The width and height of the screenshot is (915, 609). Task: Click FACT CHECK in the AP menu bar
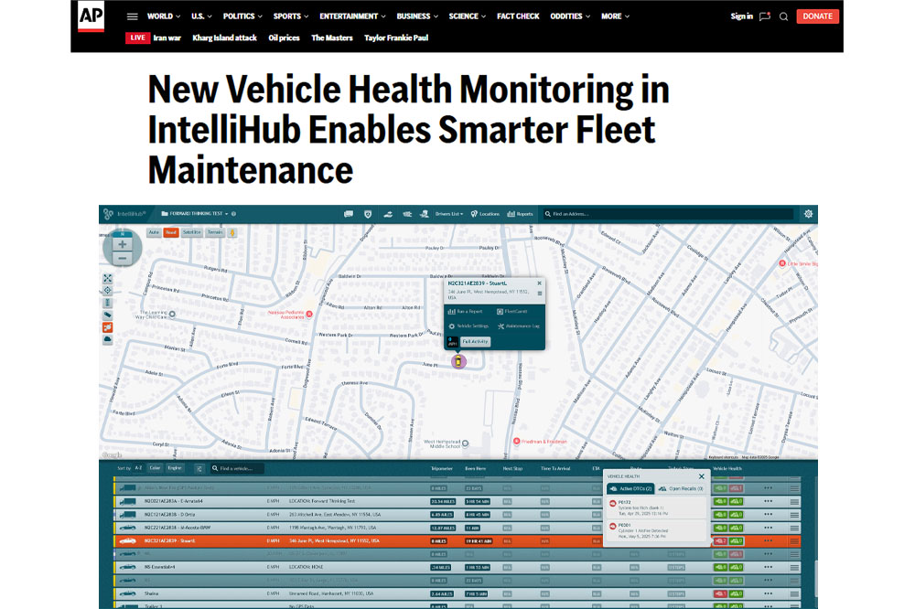(518, 16)
